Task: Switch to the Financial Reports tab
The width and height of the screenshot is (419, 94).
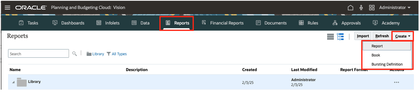Action: (223, 23)
